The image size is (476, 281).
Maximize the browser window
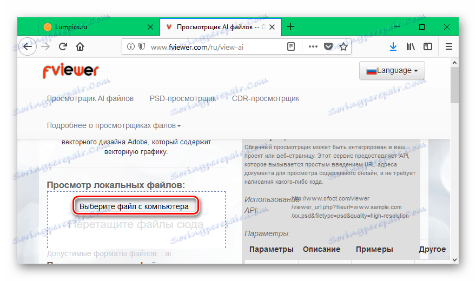tap(422, 27)
